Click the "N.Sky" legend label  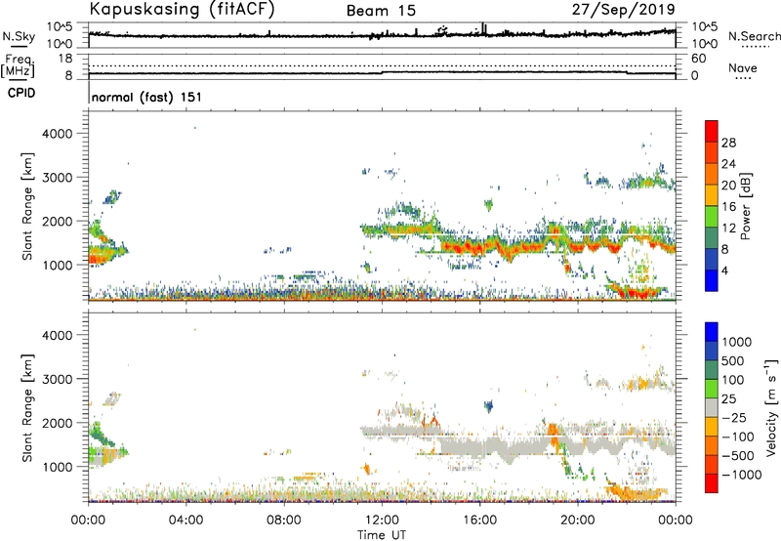click(19, 36)
